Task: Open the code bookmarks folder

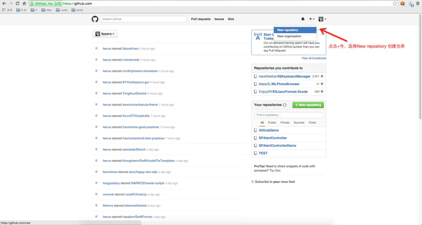Action: click(62, 10)
